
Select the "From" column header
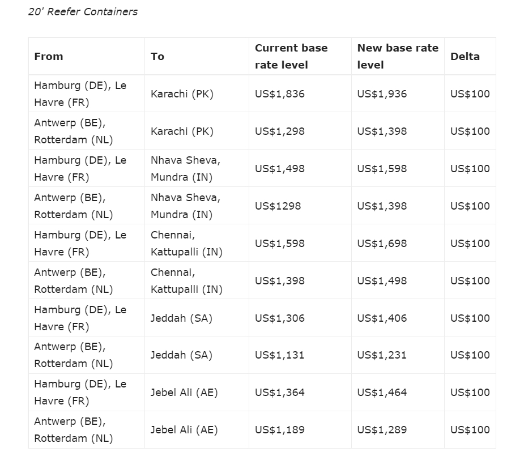[49, 57]
